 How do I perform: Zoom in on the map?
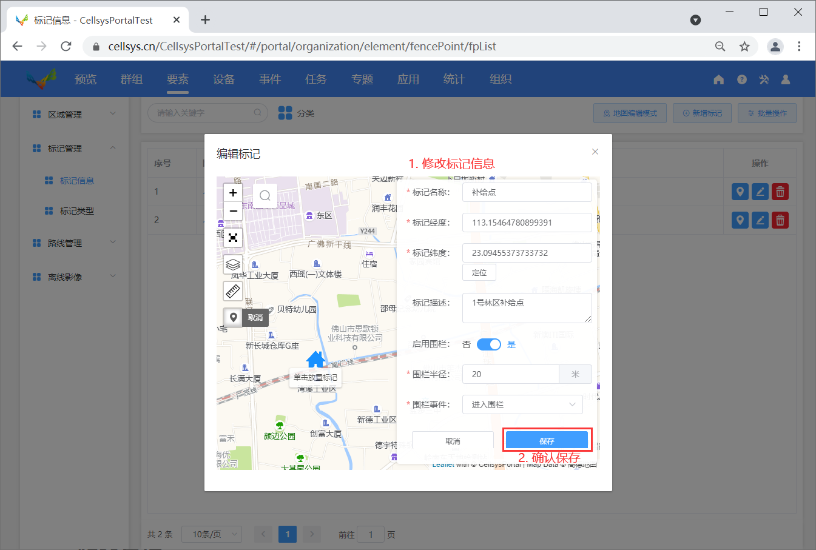(233, 192)
